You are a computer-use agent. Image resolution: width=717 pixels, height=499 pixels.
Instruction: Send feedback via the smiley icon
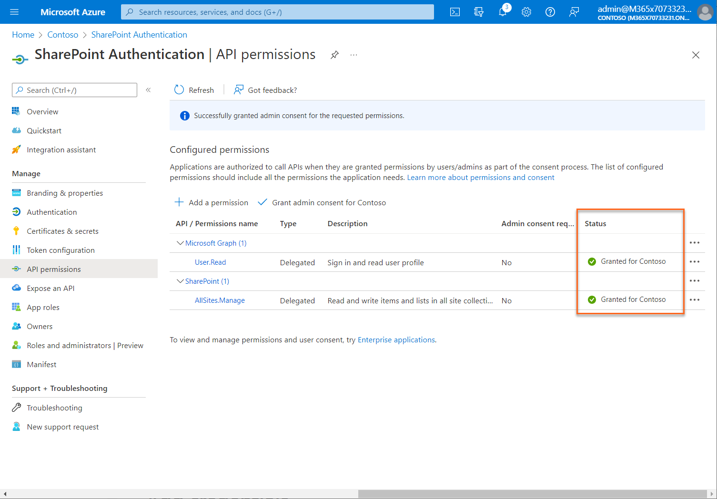coord(574,12)
